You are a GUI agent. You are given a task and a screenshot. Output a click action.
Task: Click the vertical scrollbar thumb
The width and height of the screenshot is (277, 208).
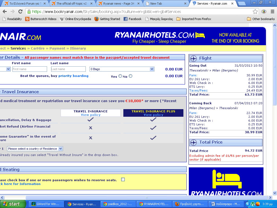coord(275,66)
